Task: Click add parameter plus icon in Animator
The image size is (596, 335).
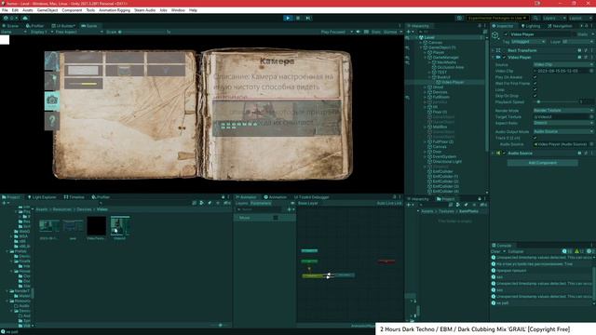Action: click(290, 209)
